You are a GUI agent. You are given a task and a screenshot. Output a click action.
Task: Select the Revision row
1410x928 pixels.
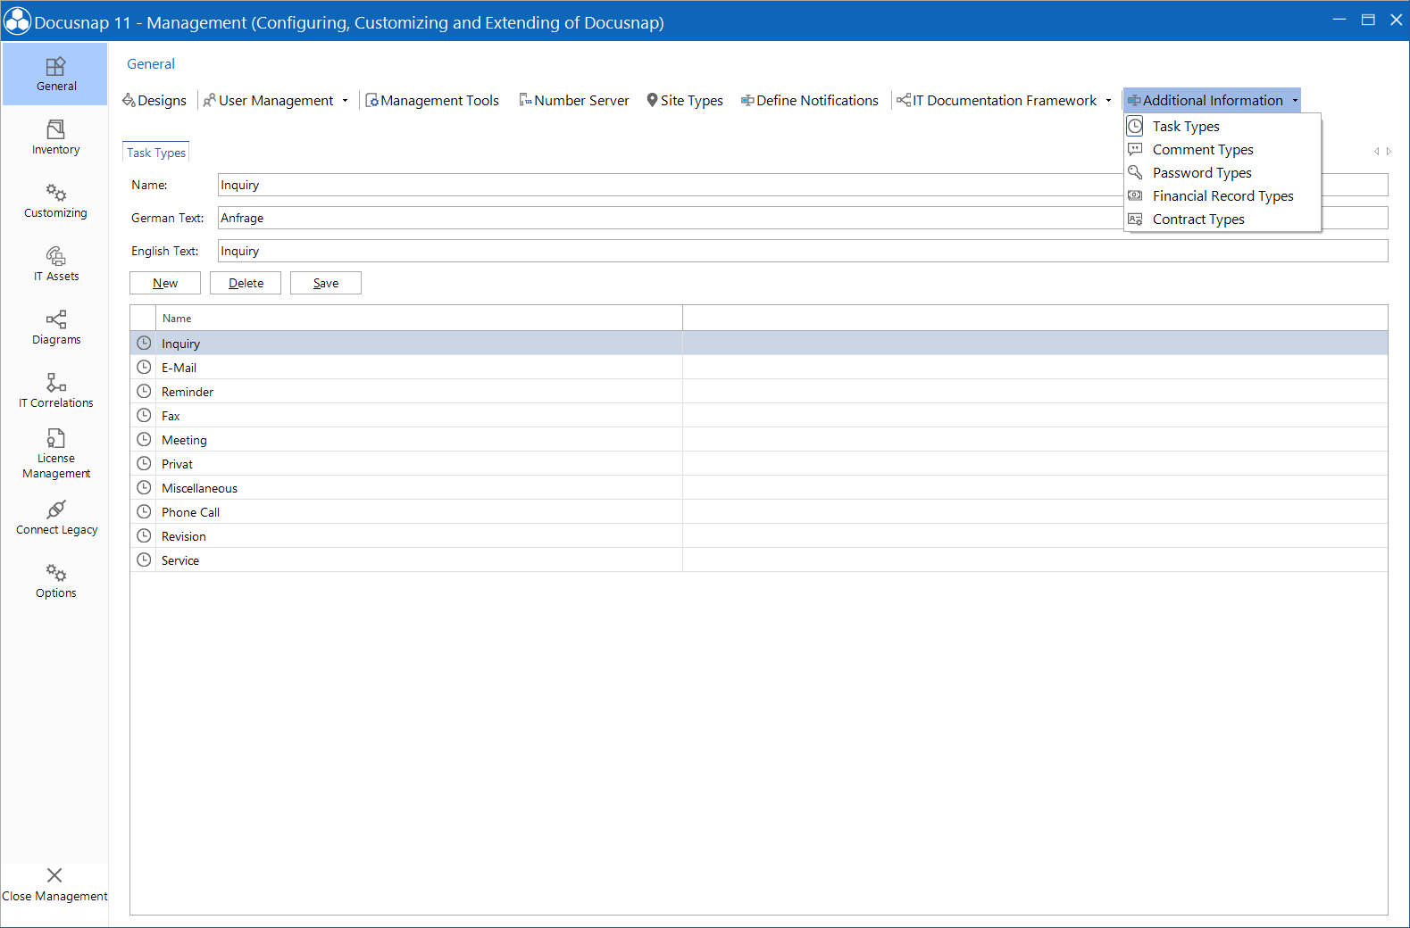[759, 536]
